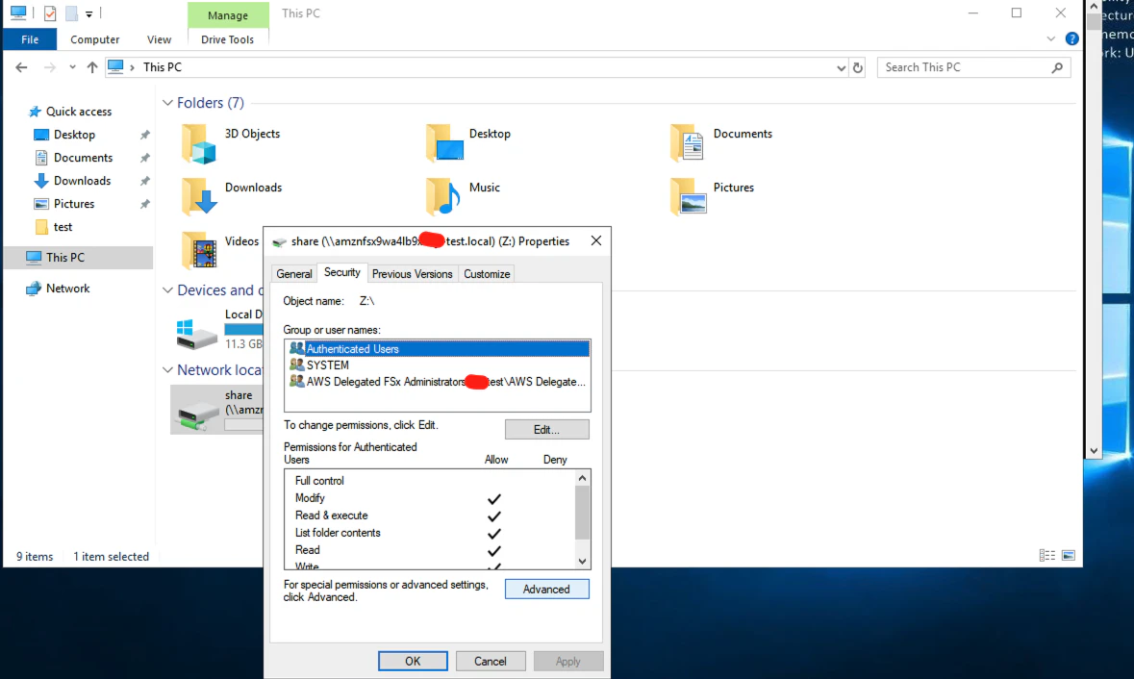Open Pictures in Quick access list

pos(74,204)
